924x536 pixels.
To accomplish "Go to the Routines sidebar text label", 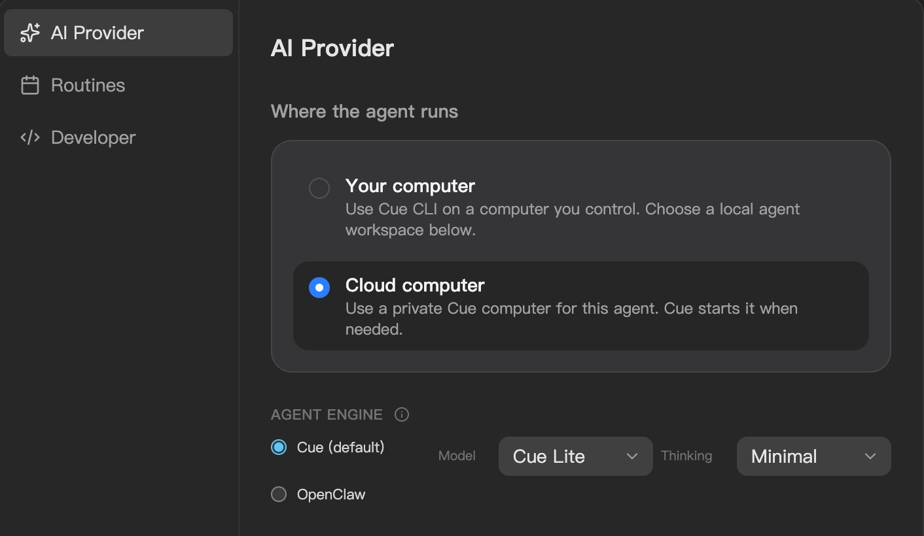I will [88, 85].
